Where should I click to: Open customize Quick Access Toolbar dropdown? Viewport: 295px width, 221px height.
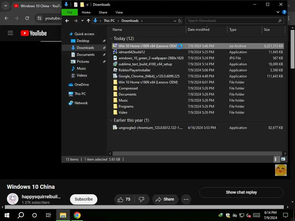[87, 5]
